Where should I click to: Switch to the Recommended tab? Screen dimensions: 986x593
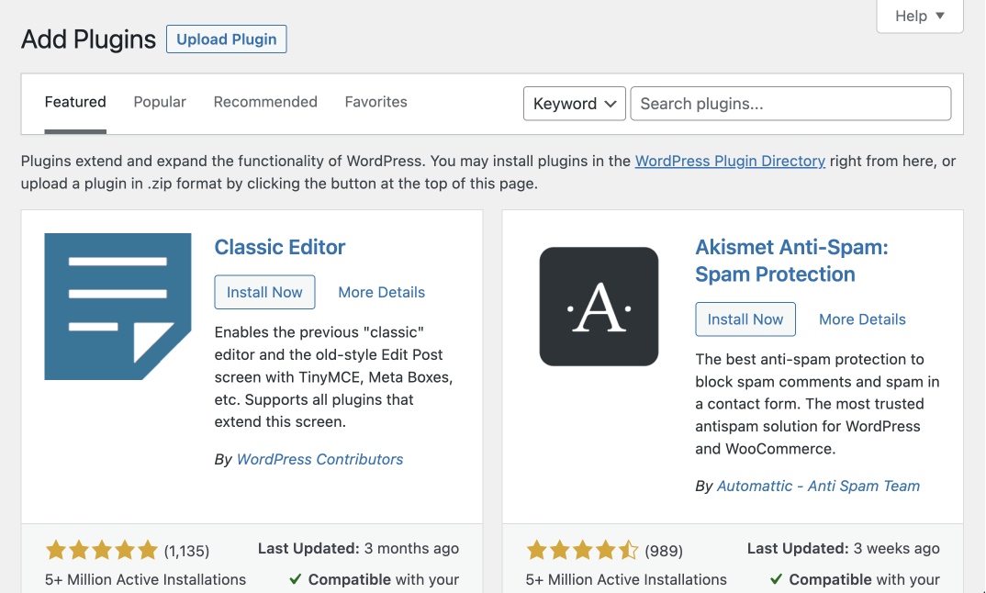click(x=265, y=102)
